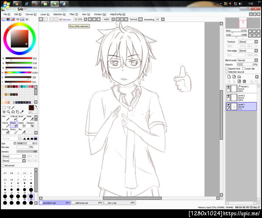
Task: Open the Canvas menu
Action: click(31, 14)
